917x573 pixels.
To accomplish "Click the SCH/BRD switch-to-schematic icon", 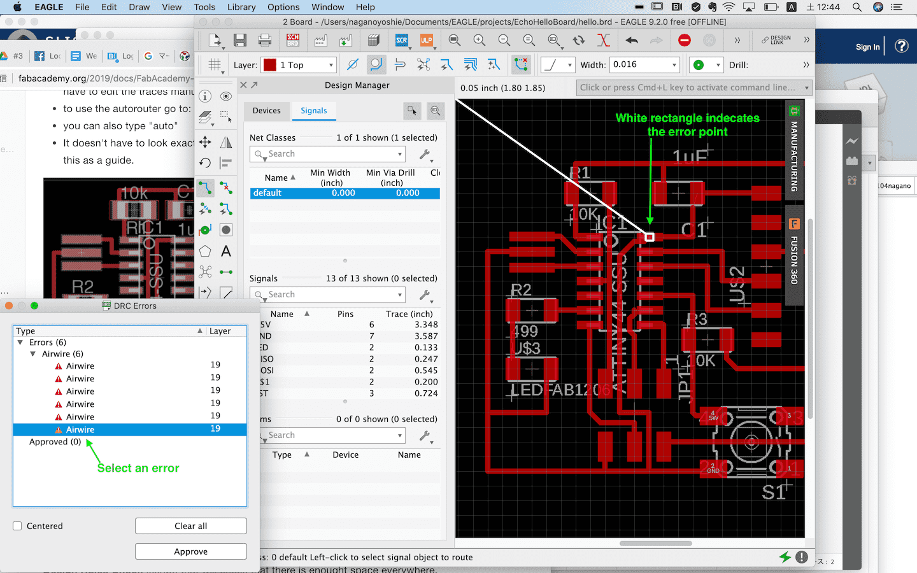I will pos(293,40).
